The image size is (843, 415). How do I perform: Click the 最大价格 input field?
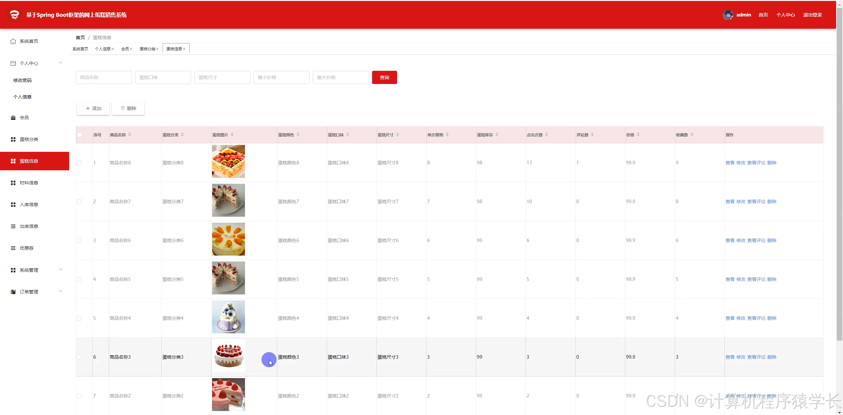point(341,77)
